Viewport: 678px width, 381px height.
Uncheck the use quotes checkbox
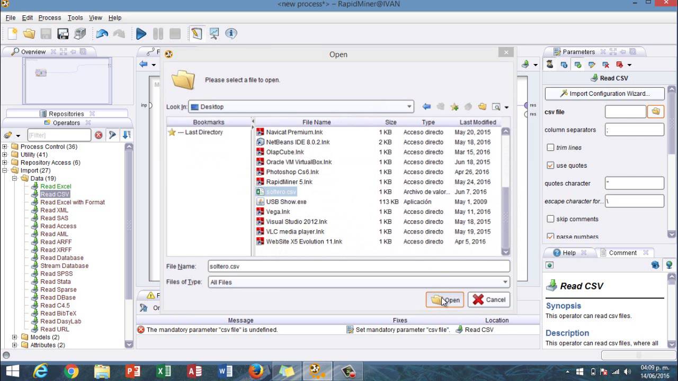coord(550,166)
